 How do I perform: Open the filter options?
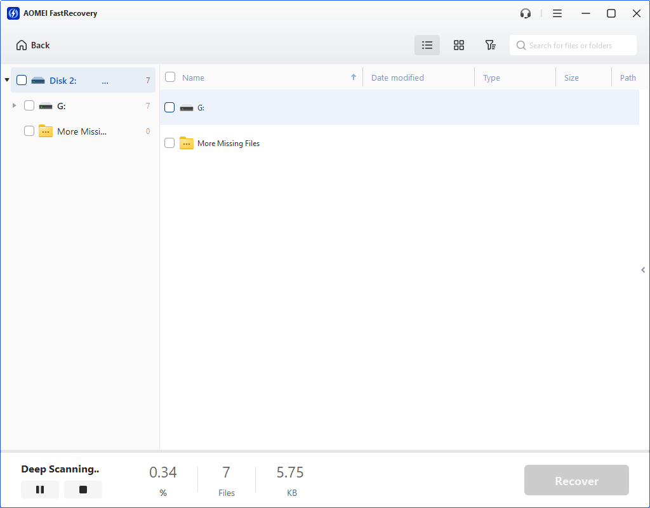pos(490,45)
